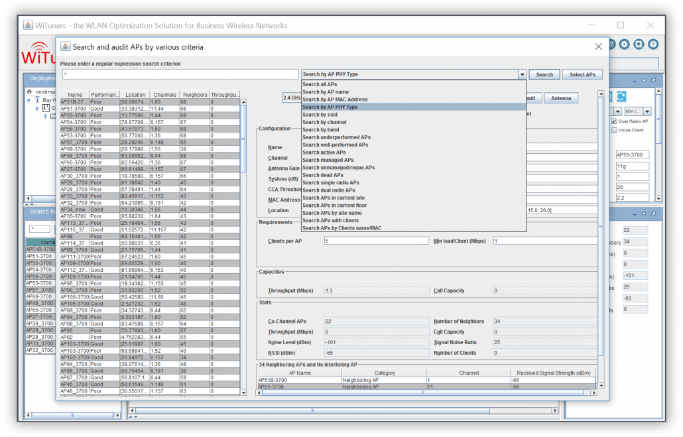Choose Search by ssid option
The height and width of the screenshot is (437, 683).
tap(413, 115)
